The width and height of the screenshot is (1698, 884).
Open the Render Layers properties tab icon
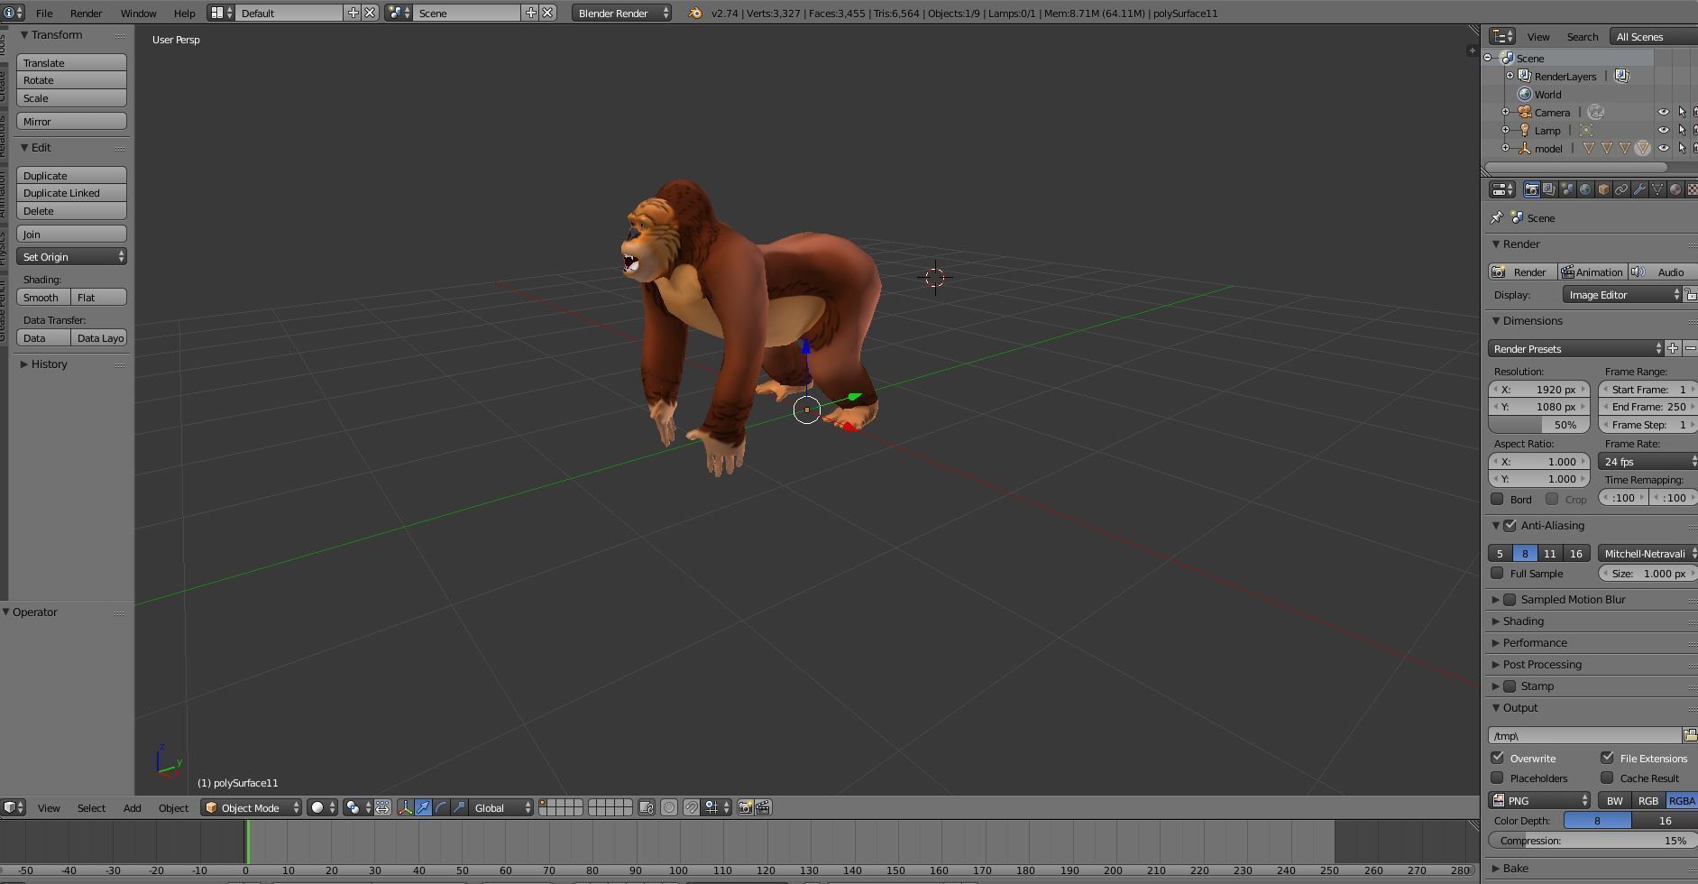click(1549, 189)
